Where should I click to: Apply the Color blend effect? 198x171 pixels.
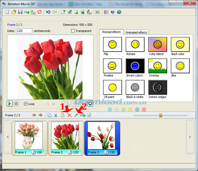pos(157,45)
